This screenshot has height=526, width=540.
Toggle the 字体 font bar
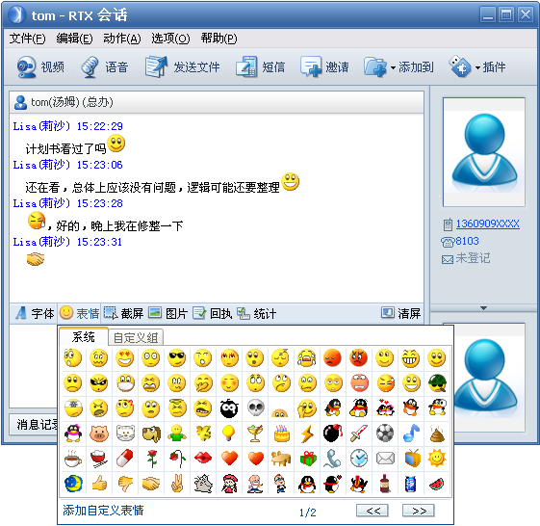(35, 313)
